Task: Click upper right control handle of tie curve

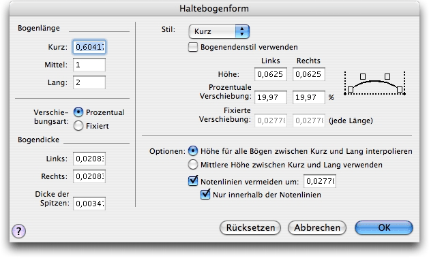Action: click(387, 76)
